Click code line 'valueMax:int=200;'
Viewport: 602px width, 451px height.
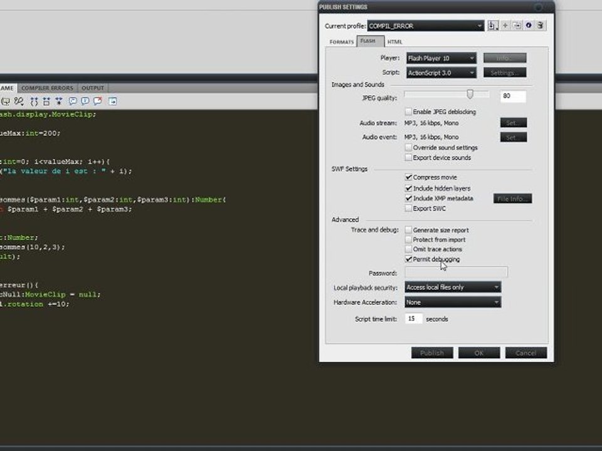[30, 133]
